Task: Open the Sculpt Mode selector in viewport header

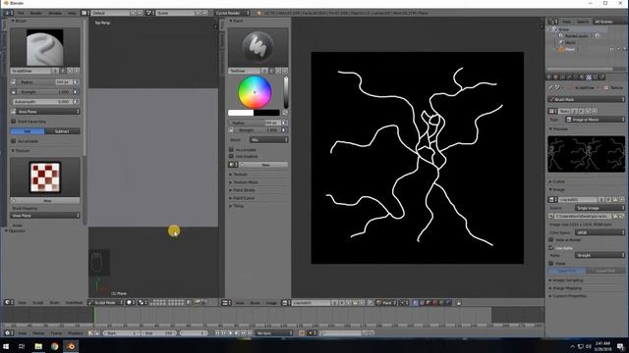Action: 105,303
